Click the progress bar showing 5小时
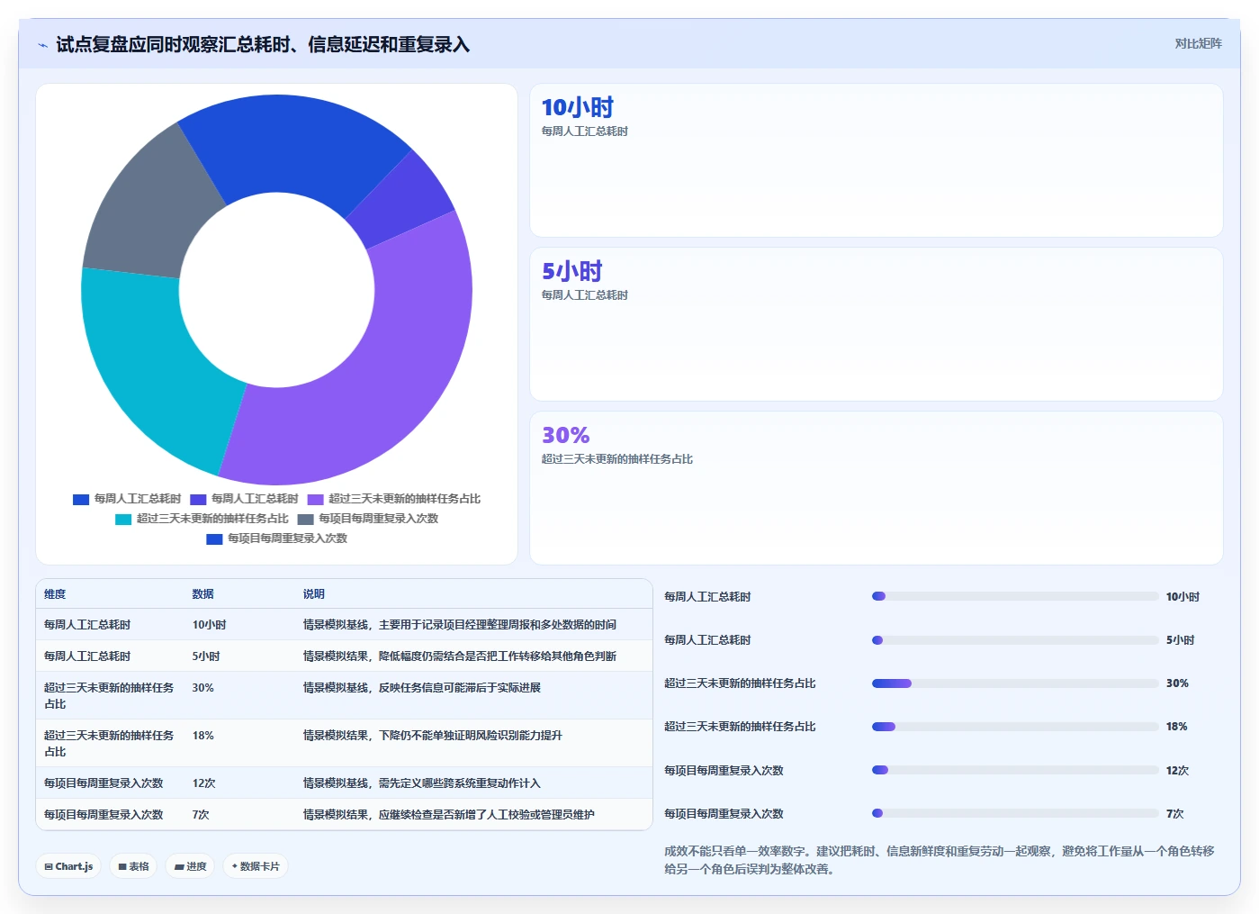The height and width of the screenshot is (914, 1259). pos(1015,640)
